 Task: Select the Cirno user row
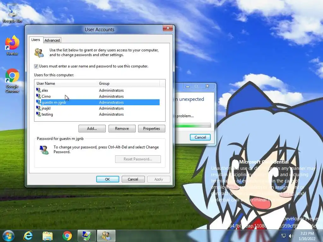pos(97,96)
